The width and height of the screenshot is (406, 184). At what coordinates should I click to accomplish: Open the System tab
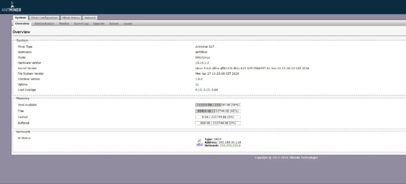point(20,18)
